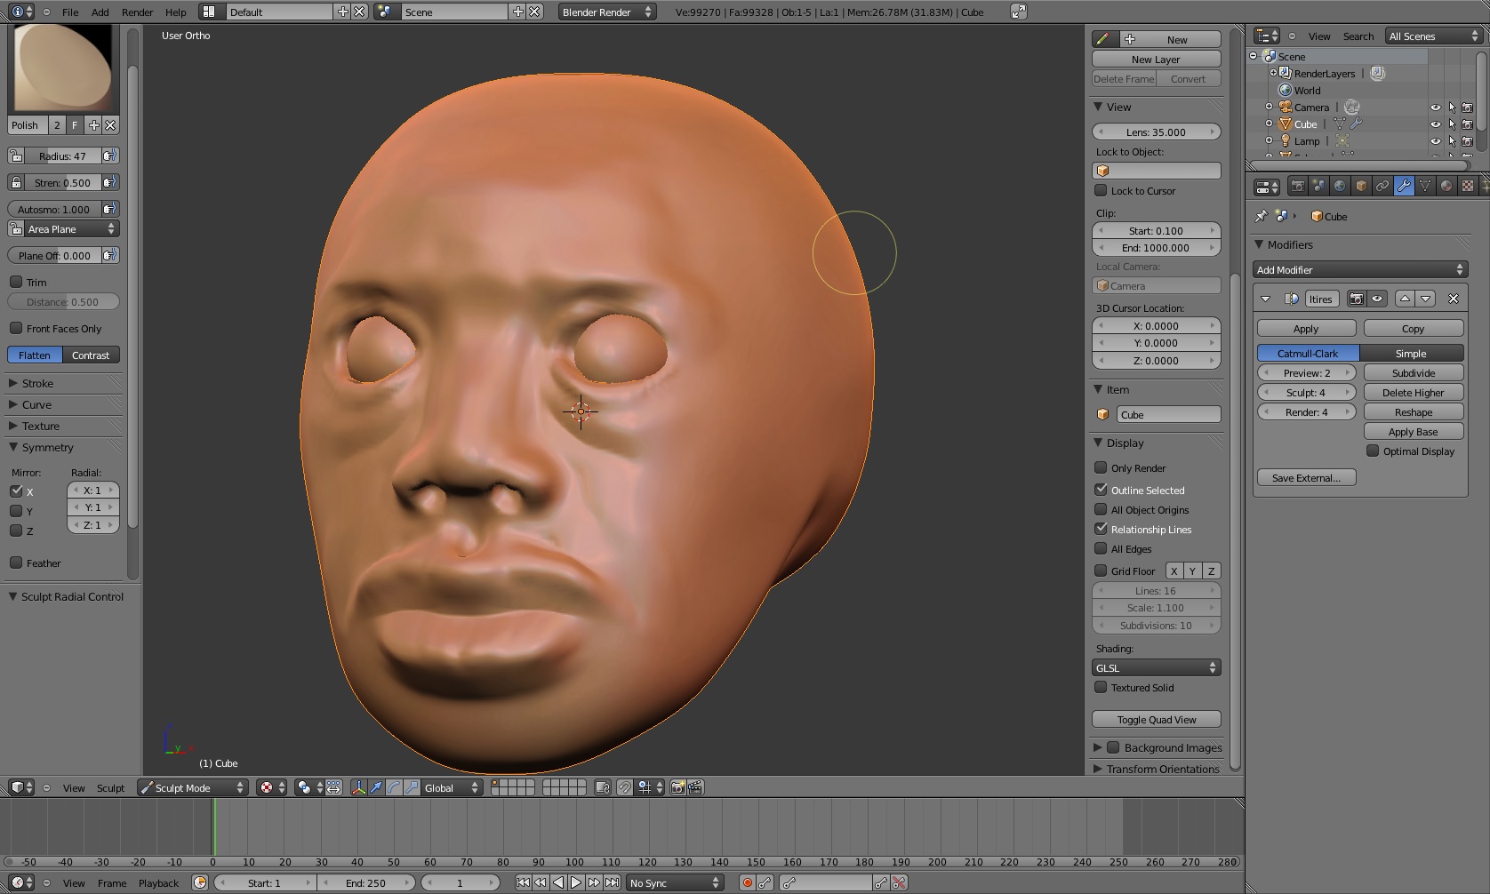Enable the Trim checkbox
This screenshot has width=1490, height=894.
coord(16,282)
